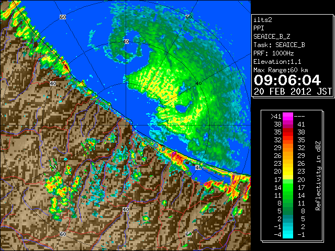
Task: Click the '40' range label southwest of center
Action: coord(53,167)
